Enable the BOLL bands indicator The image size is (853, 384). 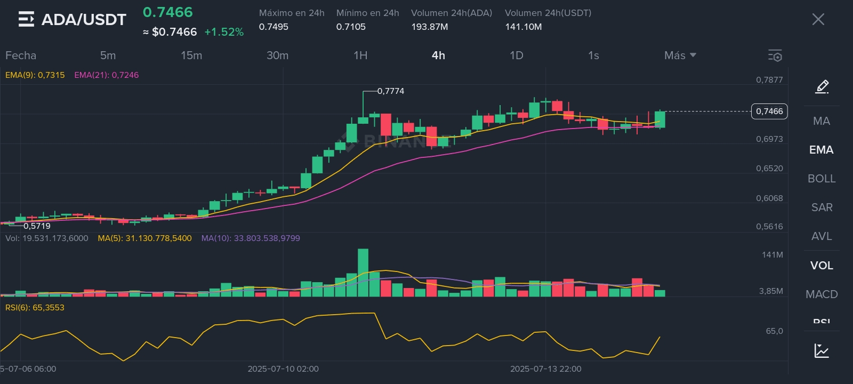point(821,179)
